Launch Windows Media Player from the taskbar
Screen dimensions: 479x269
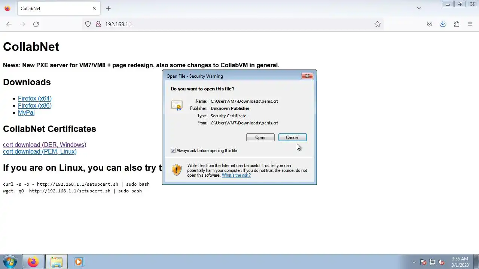pyautogui.click(x=79, y=262)
